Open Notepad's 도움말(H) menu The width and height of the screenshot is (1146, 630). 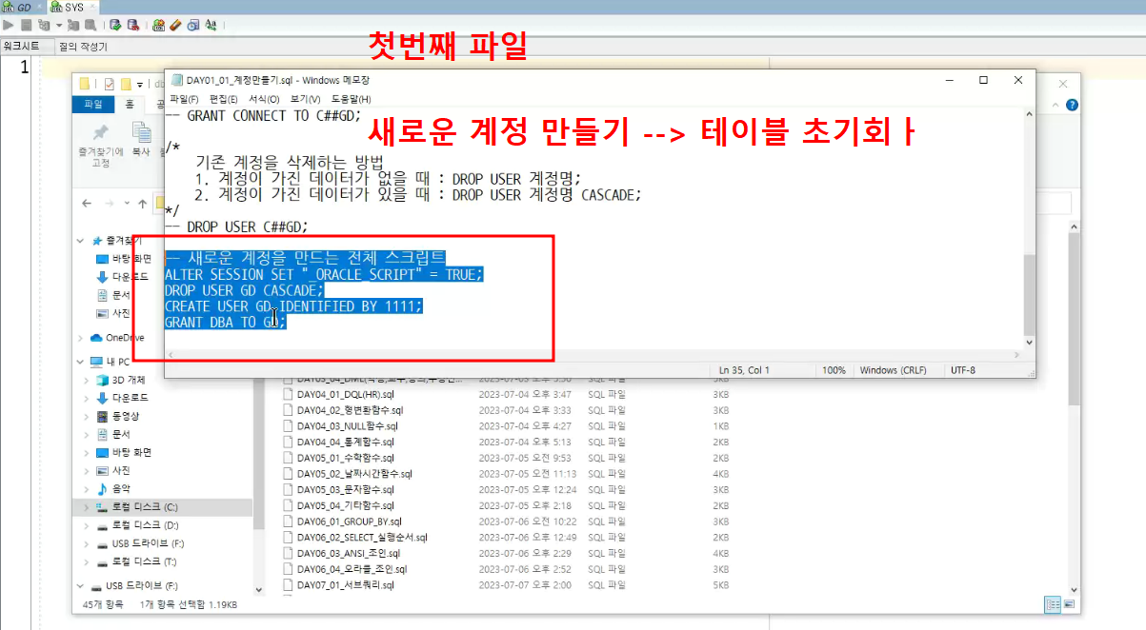(x=351, y=99)
